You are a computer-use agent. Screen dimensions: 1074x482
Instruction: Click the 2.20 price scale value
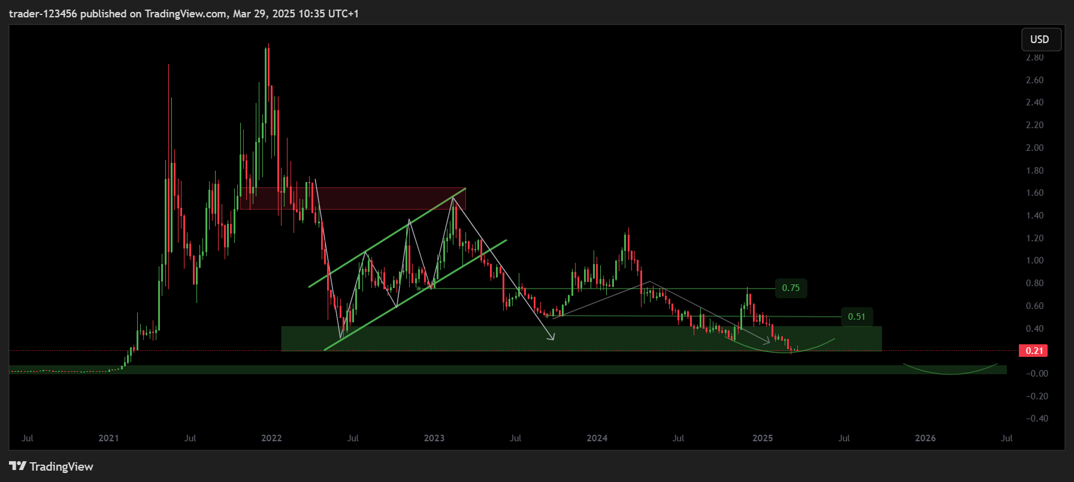pos(1034,125)
